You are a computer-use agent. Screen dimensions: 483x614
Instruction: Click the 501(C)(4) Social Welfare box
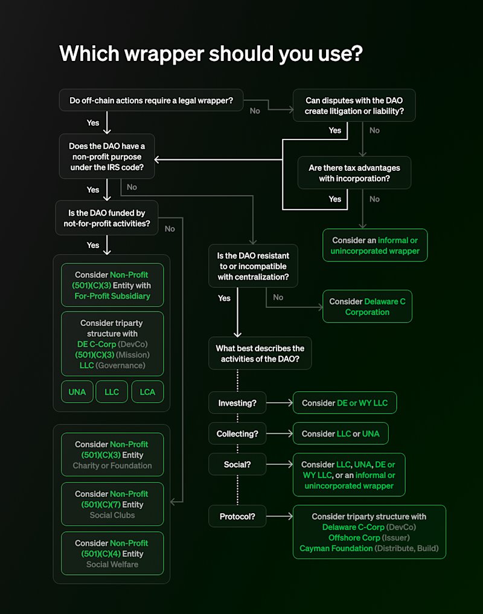coord(112,553)
